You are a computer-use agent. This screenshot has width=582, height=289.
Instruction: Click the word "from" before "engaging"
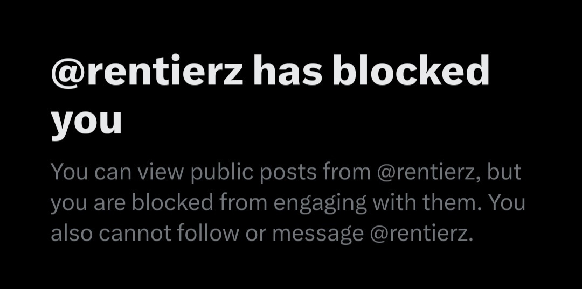(244, 202)
